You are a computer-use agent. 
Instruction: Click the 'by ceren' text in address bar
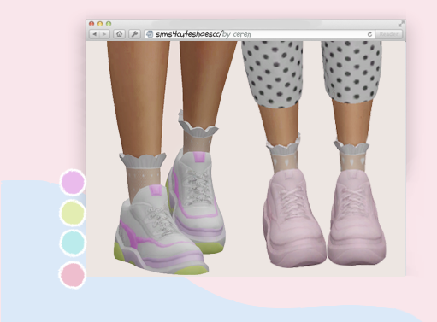[x=236, y=34]
